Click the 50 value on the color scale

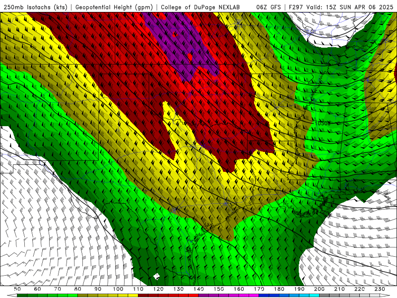pyautogui.click(x=17, y=289)
